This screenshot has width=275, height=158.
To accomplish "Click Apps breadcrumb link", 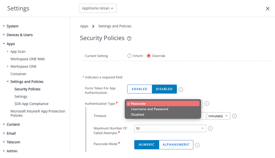I will click(x=84, y=26).
